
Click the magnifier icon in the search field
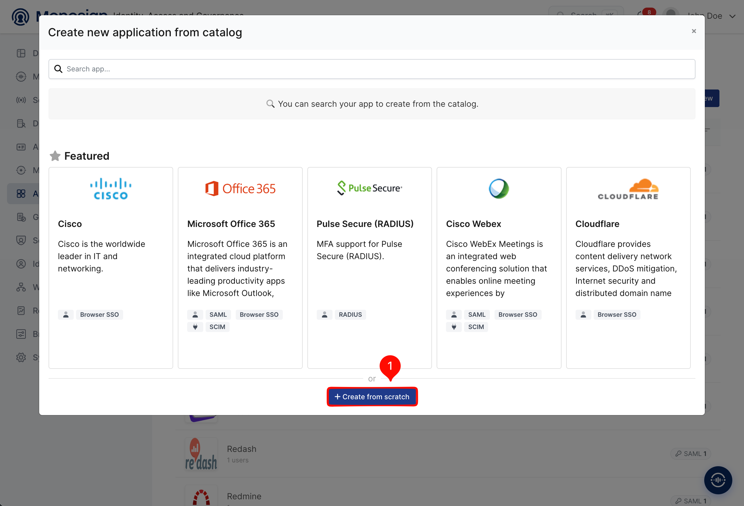point(58,69)
